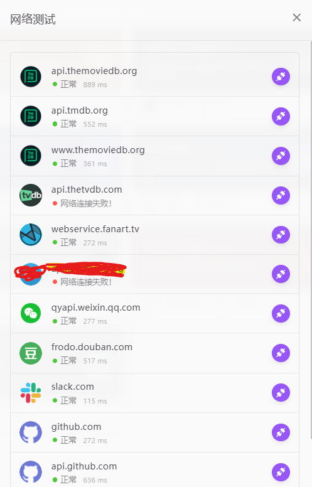Test qyapi.weixin.qq.com connection

point(281,313)
